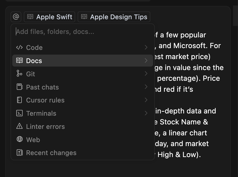238x177 pixels.
Task: Select the Web menu entry
Action: tap(33, 140)
